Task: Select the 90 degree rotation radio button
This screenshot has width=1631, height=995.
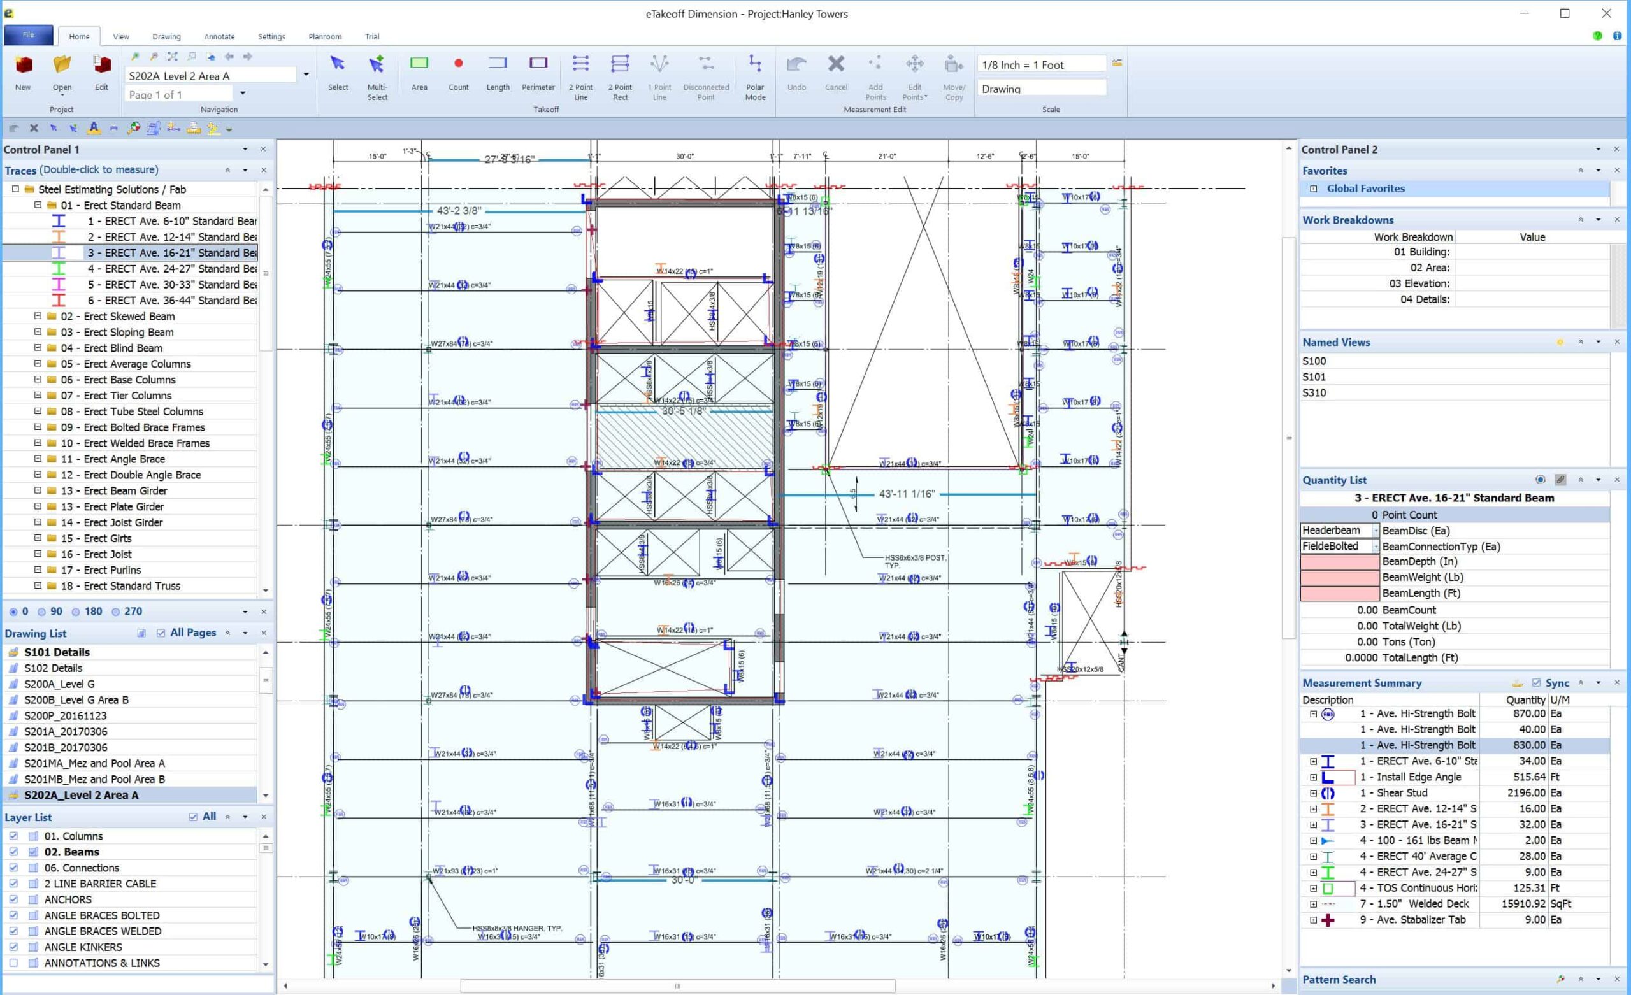Action: click(x=42, y=612)
